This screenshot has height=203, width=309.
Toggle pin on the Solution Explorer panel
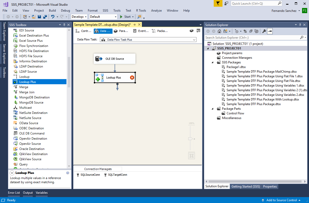click(300, 25)
